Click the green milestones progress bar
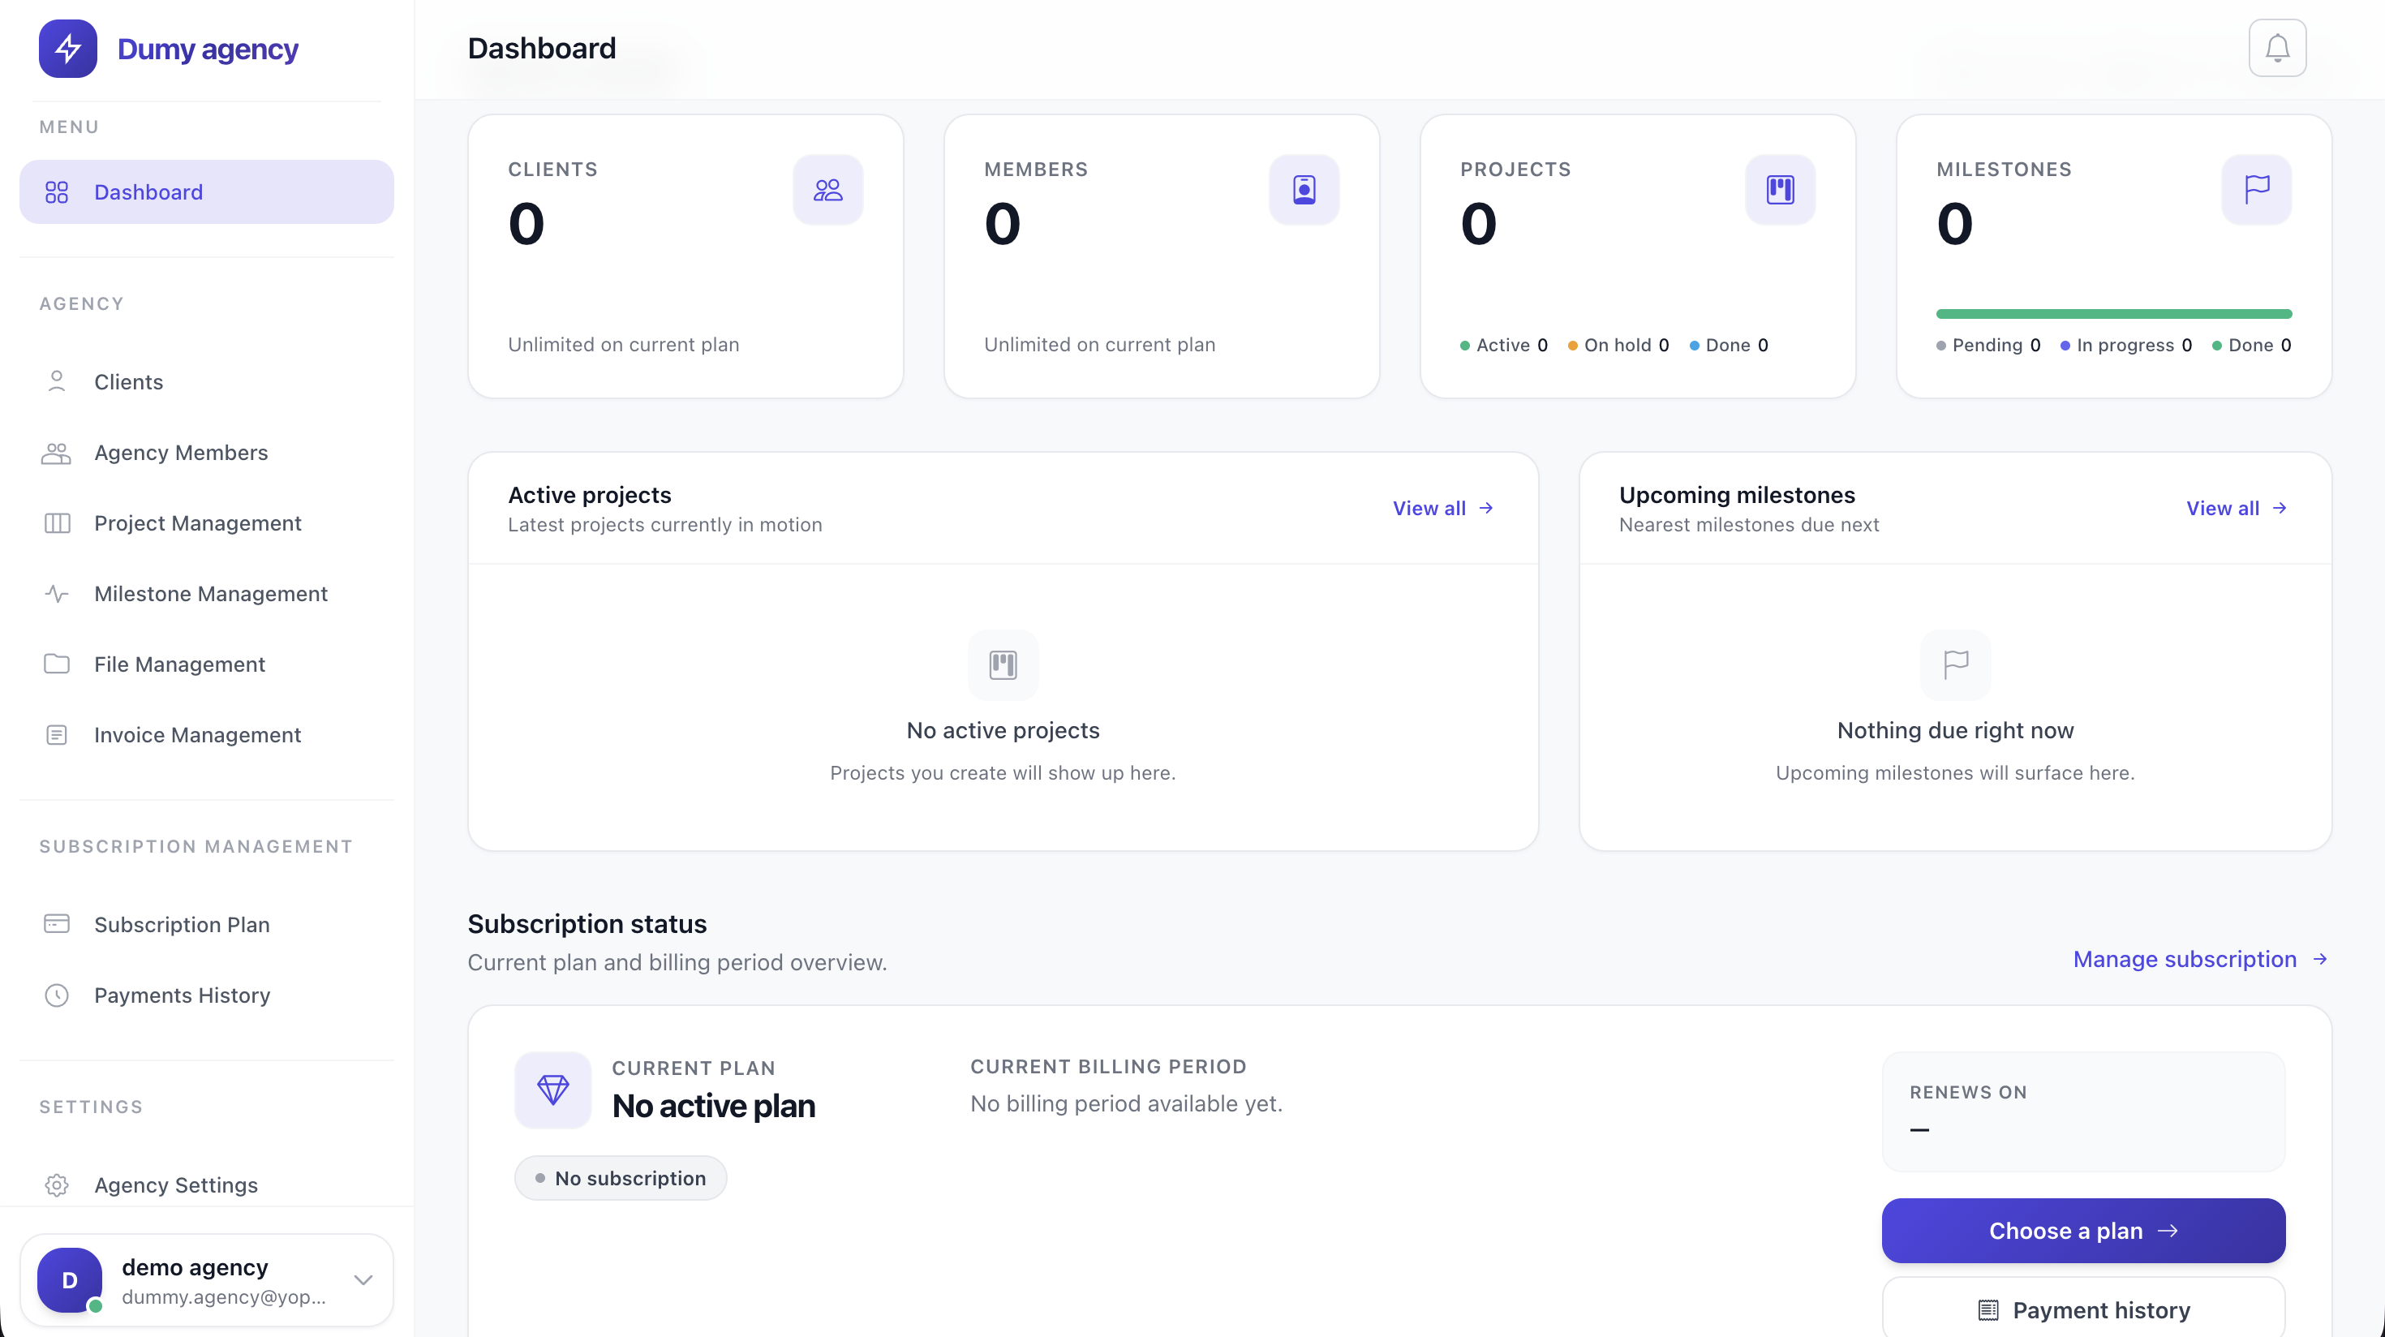 click(2114, 314)
